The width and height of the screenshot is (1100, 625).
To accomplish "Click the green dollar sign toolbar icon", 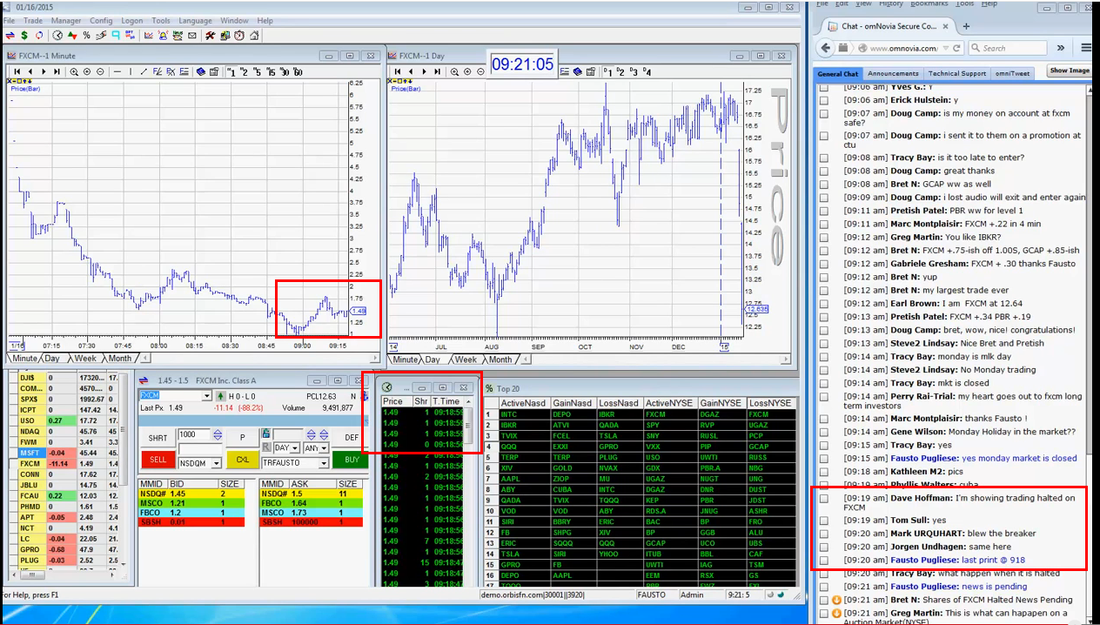I will (24, 36).
